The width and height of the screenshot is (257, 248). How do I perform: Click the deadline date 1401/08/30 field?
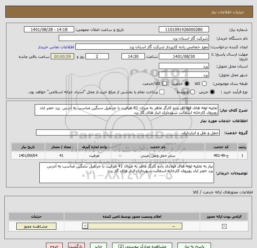(184, 56)
